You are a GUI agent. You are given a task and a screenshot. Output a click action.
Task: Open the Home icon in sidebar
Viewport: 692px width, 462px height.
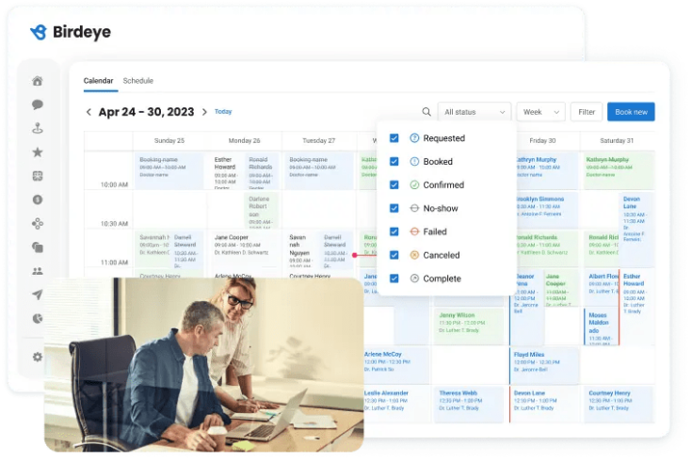[x=38, y=81]
